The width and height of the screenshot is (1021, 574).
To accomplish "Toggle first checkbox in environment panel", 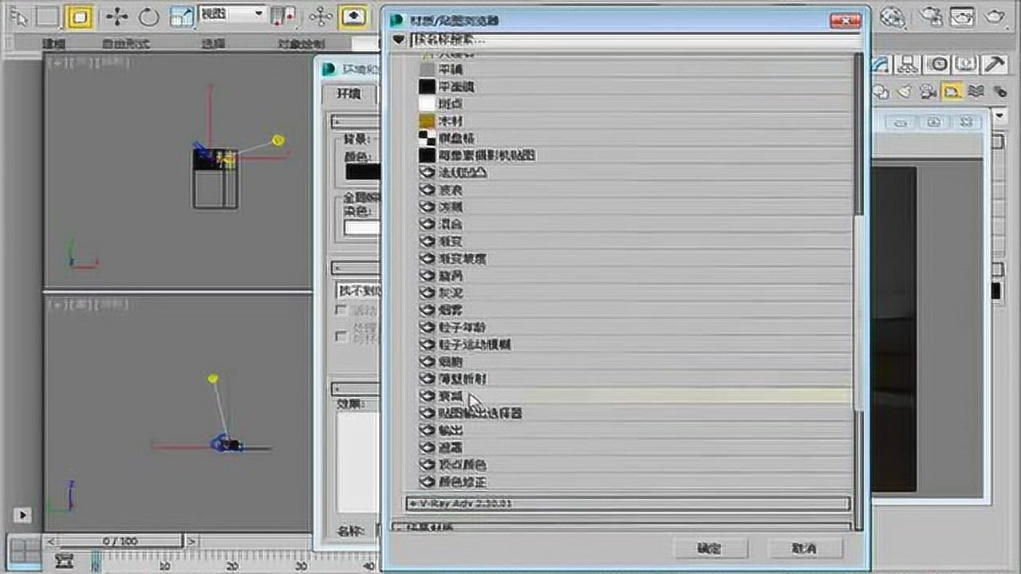I will [x=341, y=309].
